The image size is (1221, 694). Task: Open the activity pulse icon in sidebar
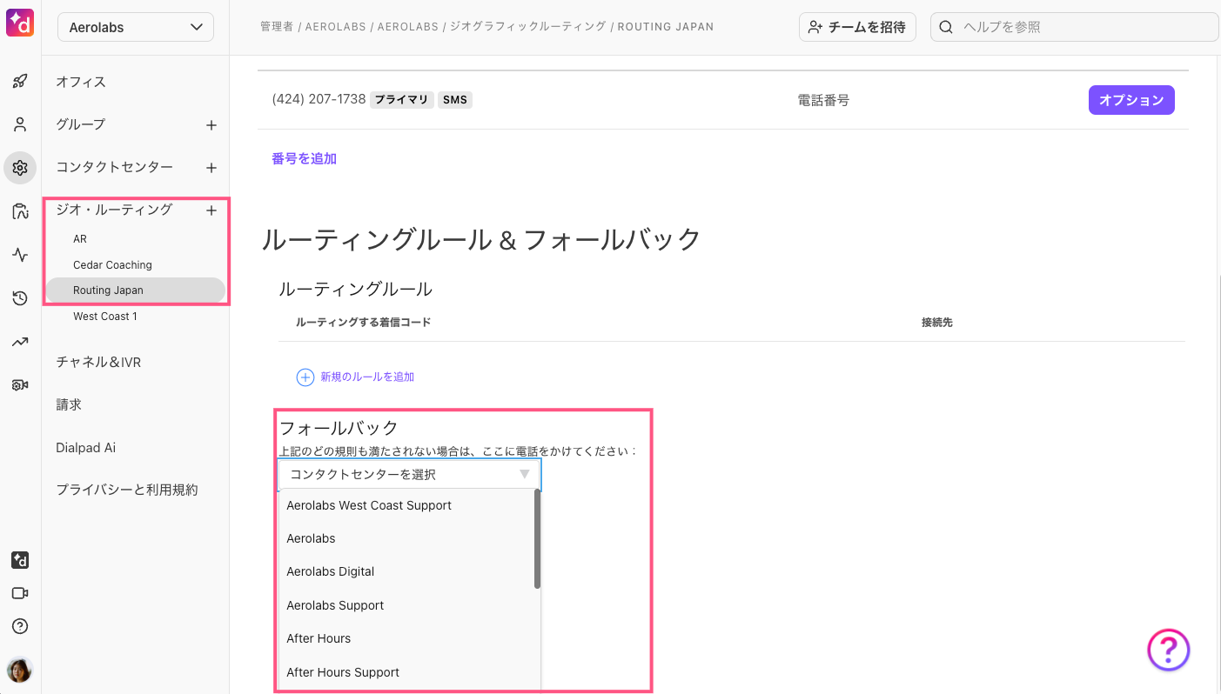[20, 255]
